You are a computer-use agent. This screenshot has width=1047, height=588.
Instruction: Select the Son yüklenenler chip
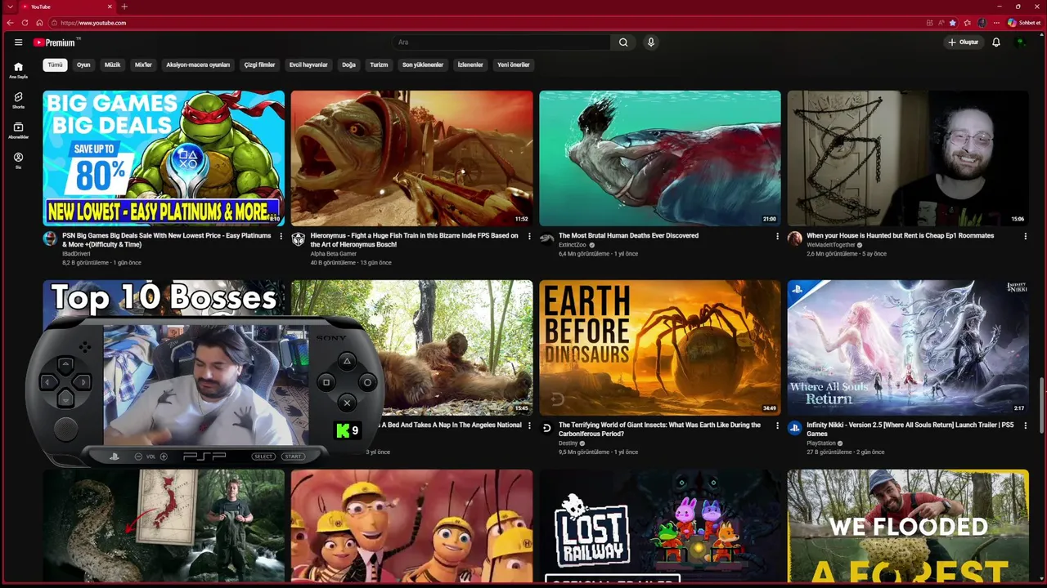(x=423, y=65)
